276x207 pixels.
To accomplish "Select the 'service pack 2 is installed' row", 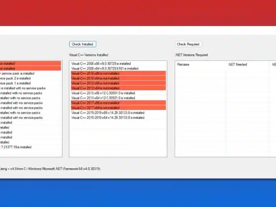I will (31, 78).
